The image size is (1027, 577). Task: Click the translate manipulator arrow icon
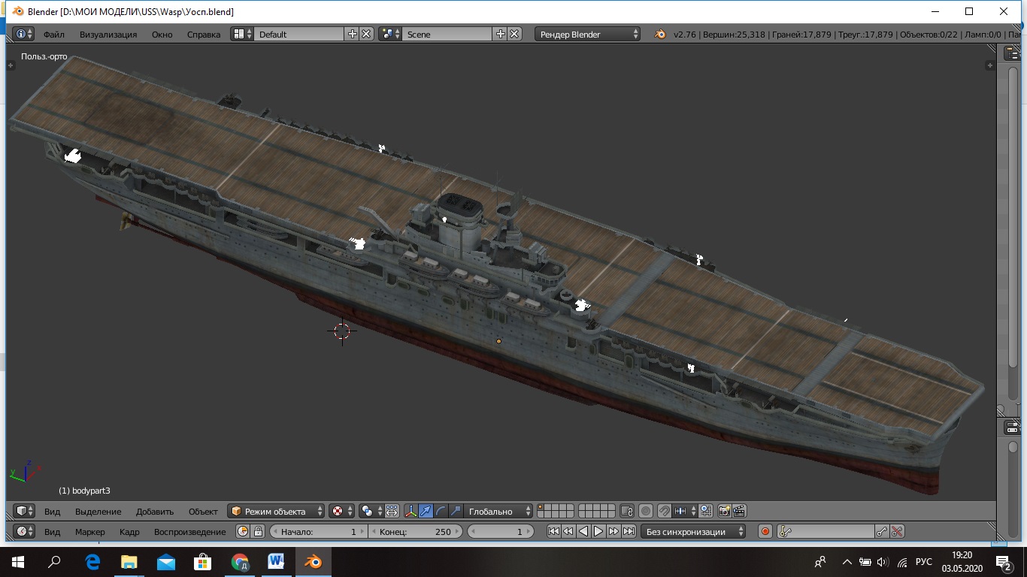(426, 512)
